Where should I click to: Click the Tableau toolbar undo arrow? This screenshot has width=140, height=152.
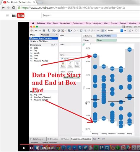tap(36, 31)
